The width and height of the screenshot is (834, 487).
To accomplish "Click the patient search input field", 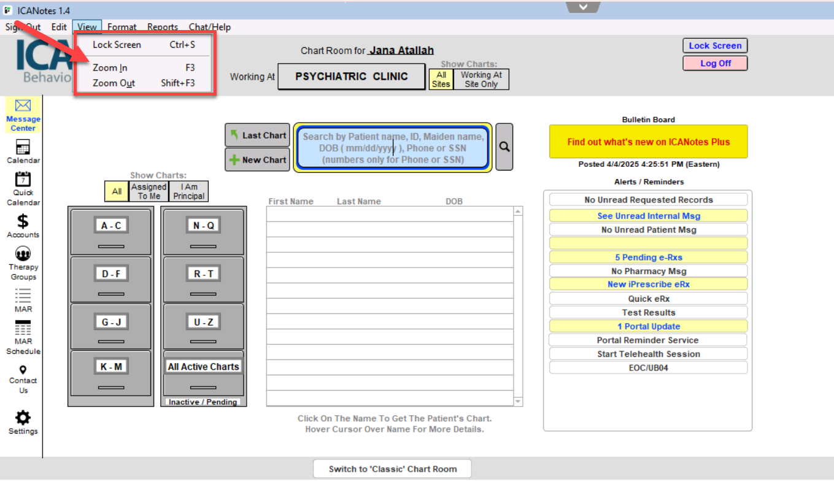I will pos(393,147).
